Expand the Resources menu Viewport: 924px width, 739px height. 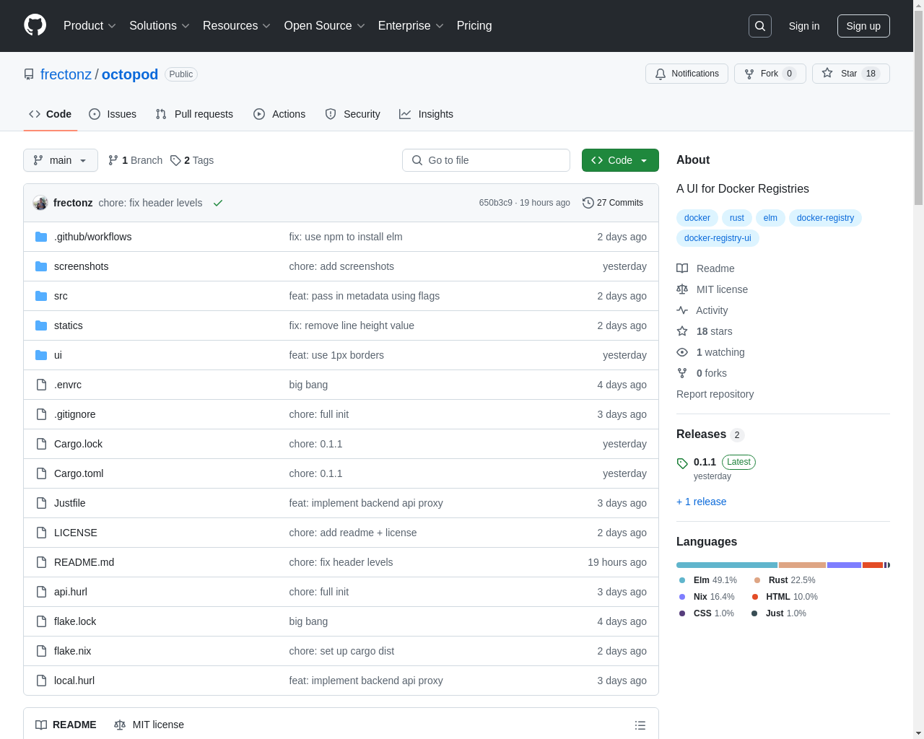[x=237, y=26]
